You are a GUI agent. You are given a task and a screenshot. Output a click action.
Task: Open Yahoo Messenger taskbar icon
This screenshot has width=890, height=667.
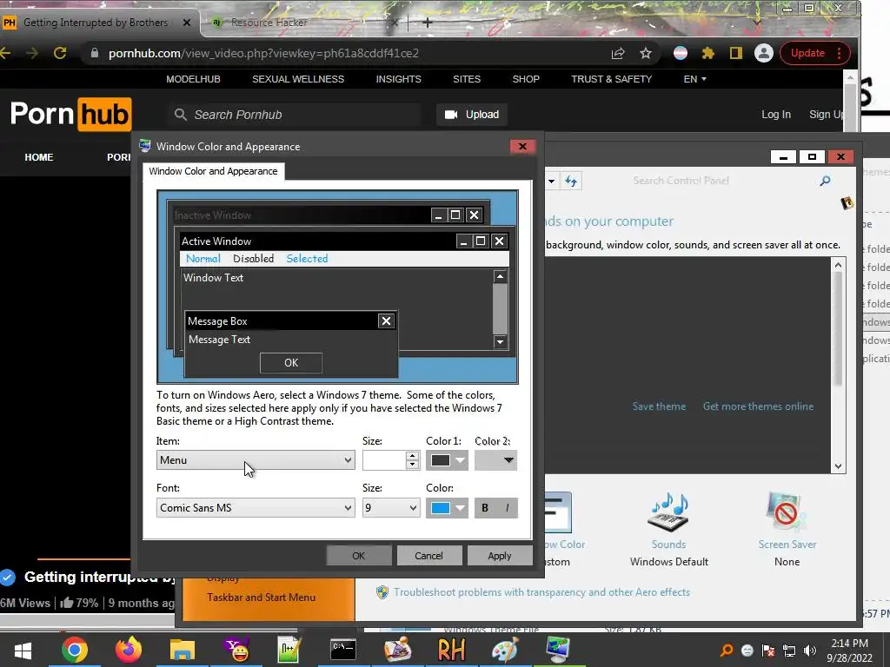[x=236, y=650]
